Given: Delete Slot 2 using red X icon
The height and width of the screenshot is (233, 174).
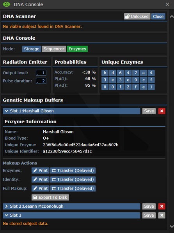Looking at the screenshot, I should [162, 207].
